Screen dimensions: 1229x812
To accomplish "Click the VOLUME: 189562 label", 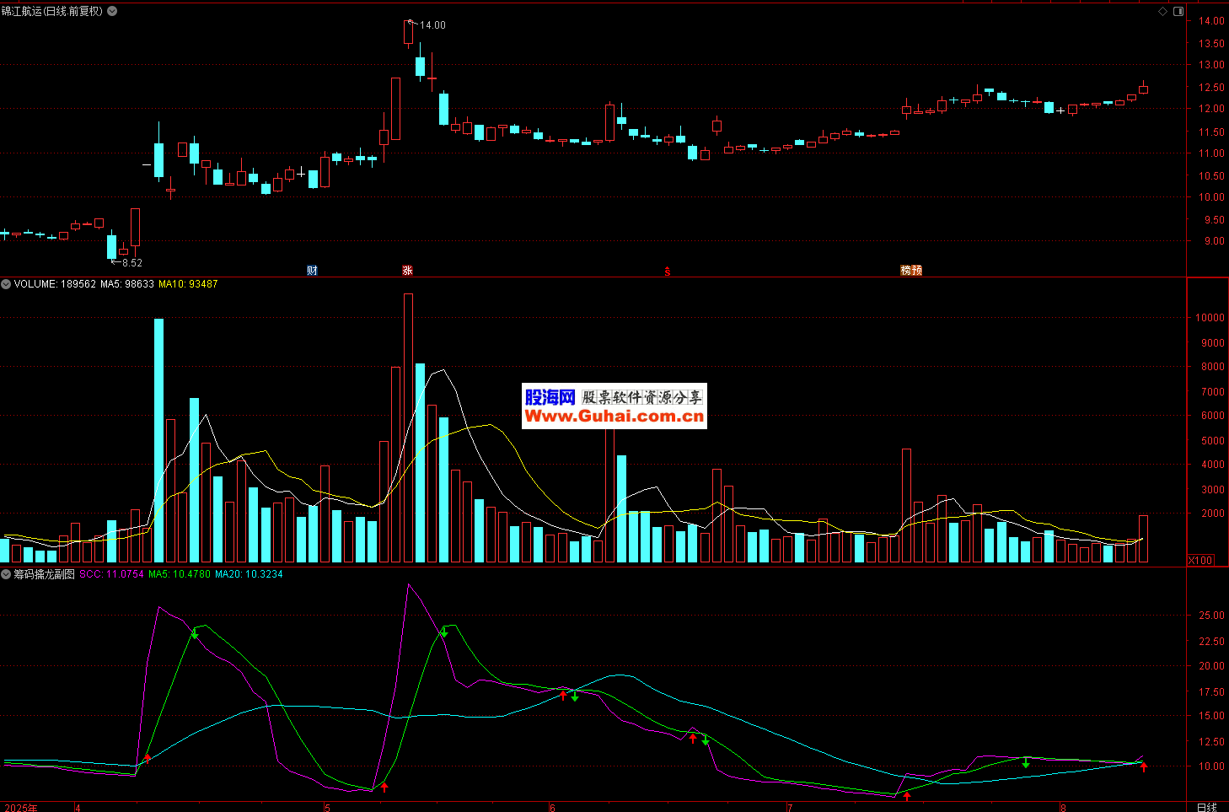I will pos(55,284).
